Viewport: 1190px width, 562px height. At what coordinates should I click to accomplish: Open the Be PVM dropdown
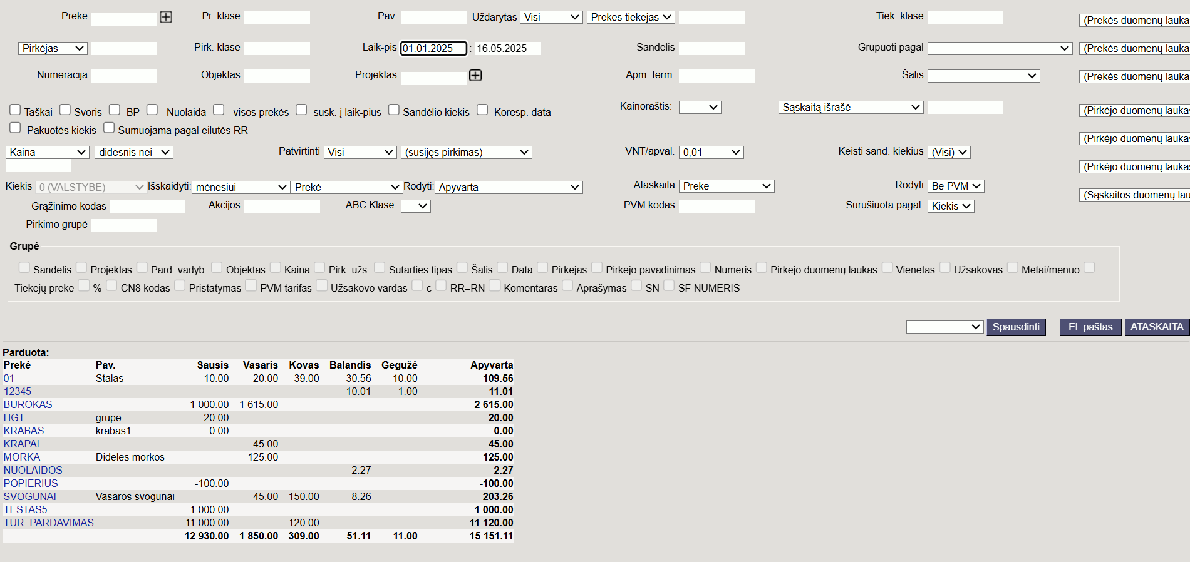(956, 186)
